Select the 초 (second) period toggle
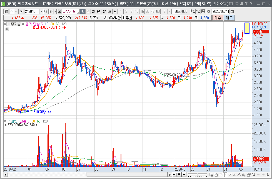Image resolution: width=272 pixels, height=179 pixels. [x=110, y=11]
